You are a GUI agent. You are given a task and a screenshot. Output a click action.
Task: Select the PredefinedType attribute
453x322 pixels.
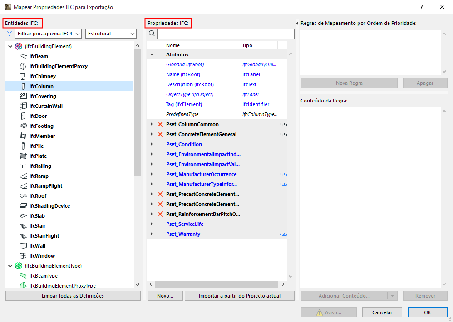[182, 114]
